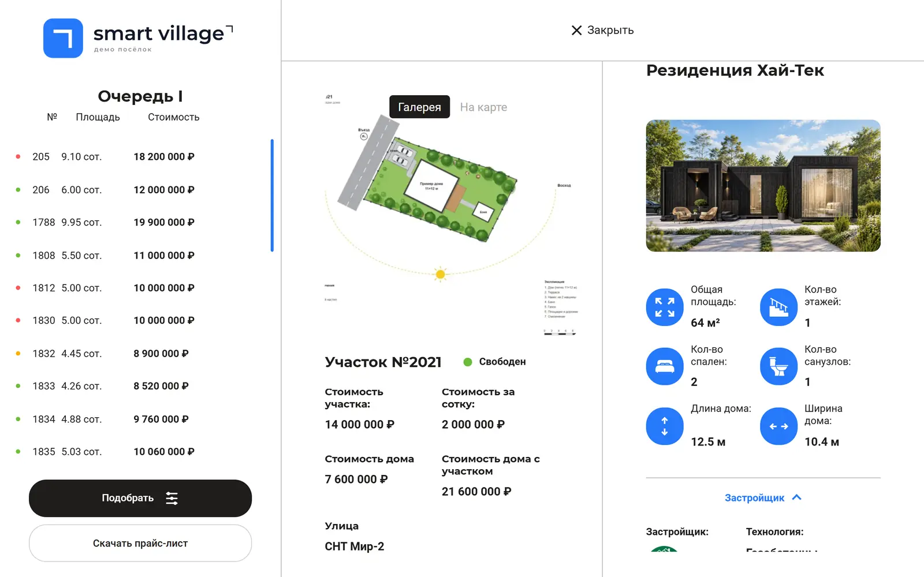This screenshot has width=924, height=577.
Task: Click the Застройщик link text
Action: coord(754,497)
